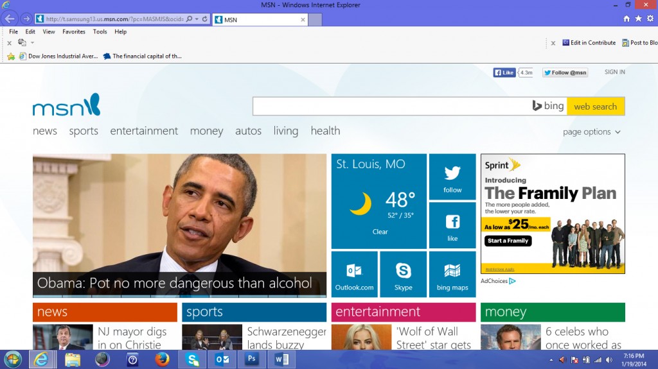Open the View menu
This screenshot has height=369, width=658.
coord(49,31)
